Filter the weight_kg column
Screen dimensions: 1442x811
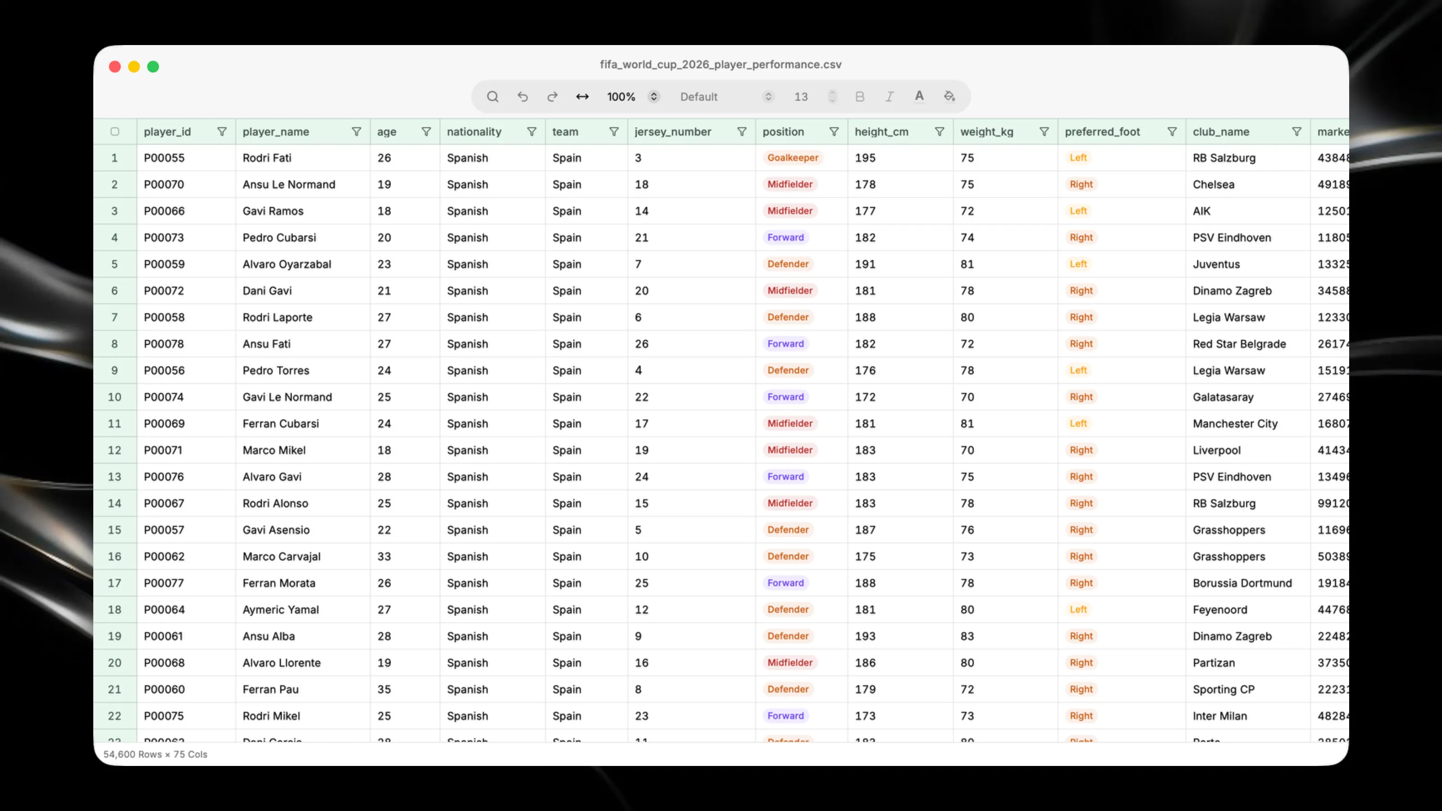[x=1045, y=132]
